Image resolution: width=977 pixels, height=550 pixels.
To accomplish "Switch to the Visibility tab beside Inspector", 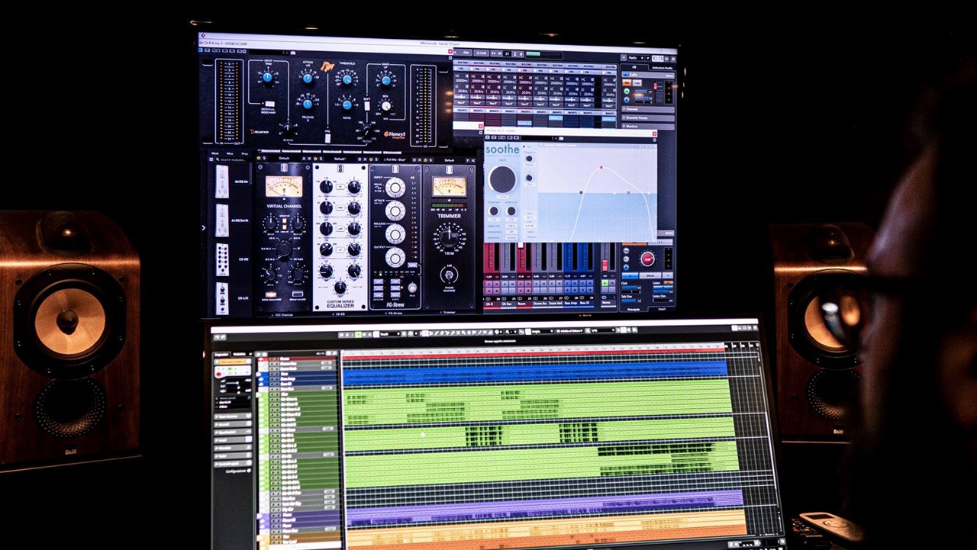I will pos(240,354).
